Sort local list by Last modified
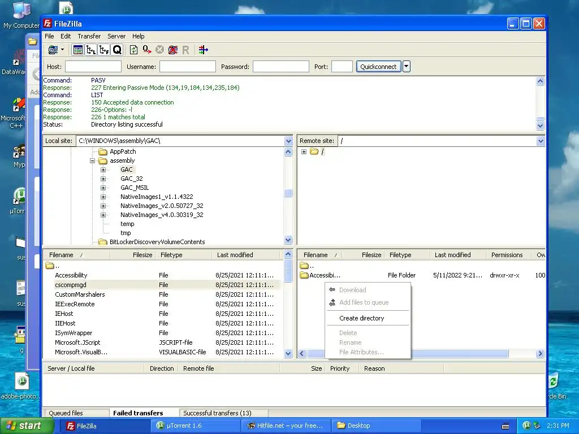Image resolution: width=579 pixels, height=434 pixels. pyautogui.click(x=235, y=255)
